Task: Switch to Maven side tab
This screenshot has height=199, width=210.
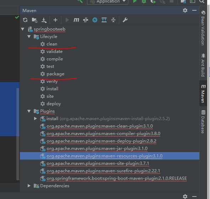Action: 203,94
